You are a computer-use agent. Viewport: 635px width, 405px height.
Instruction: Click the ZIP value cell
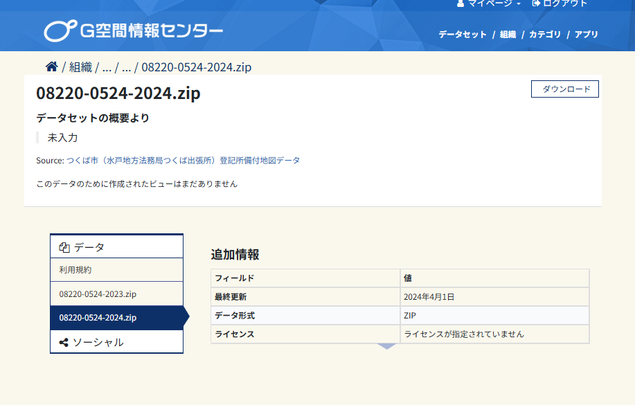[x=494, y=316]
